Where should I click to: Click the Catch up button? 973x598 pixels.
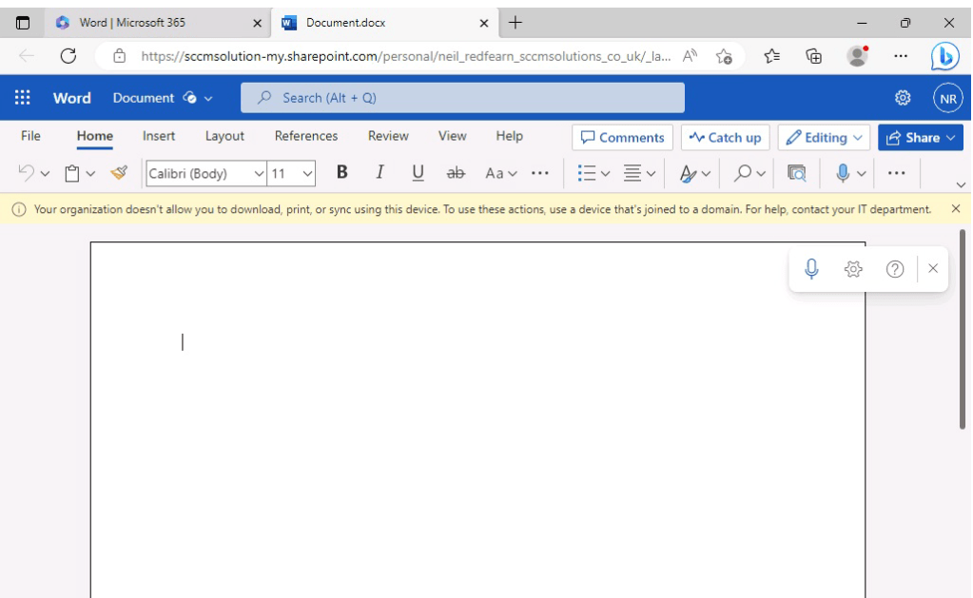click(725, 138)
